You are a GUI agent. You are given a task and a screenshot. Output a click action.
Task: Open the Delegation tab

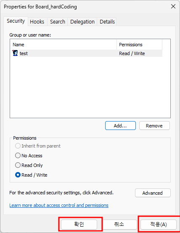(82, 22)
